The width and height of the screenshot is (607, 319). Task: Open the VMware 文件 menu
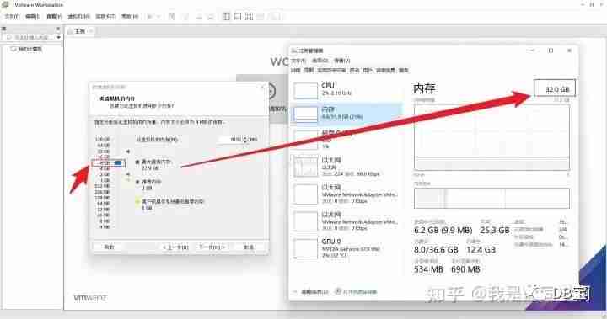(x=12, y=17)
